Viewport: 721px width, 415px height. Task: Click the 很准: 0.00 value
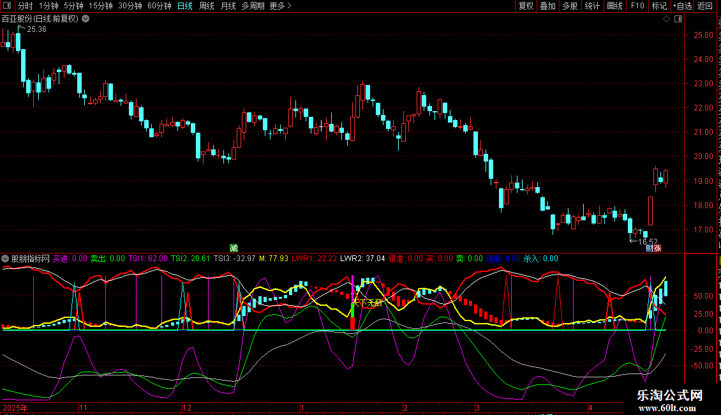click(406, 259)
